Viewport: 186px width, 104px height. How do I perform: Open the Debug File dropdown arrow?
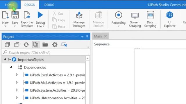[x=43, y=26]
